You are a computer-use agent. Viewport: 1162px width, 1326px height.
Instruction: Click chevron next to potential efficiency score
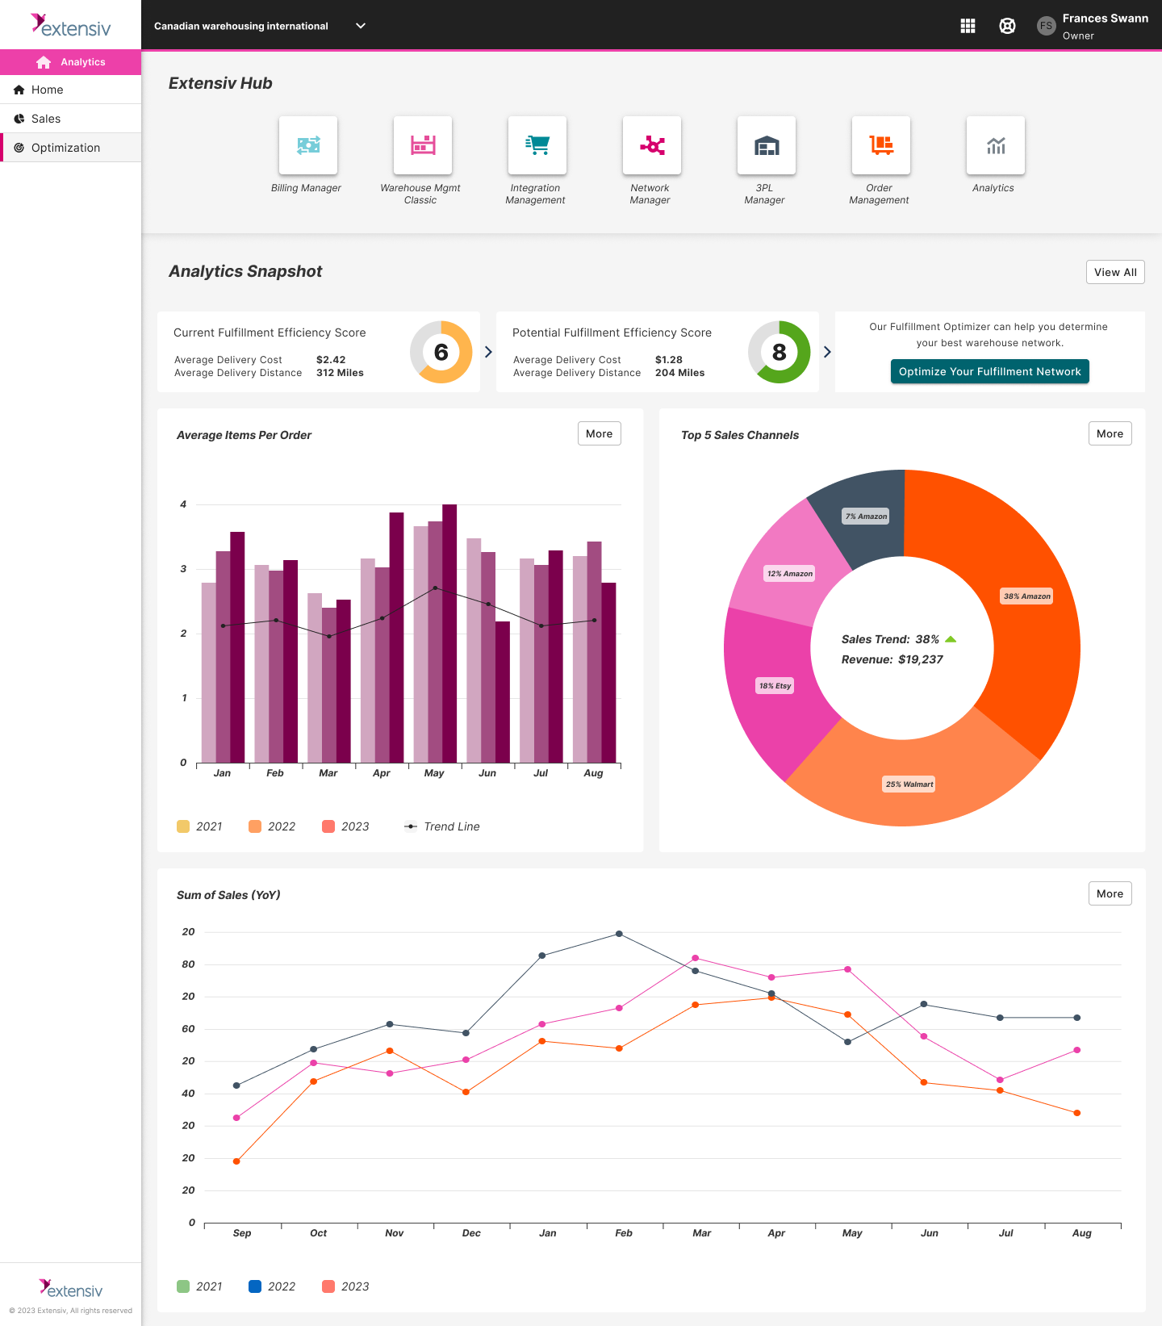click(827, 352)
